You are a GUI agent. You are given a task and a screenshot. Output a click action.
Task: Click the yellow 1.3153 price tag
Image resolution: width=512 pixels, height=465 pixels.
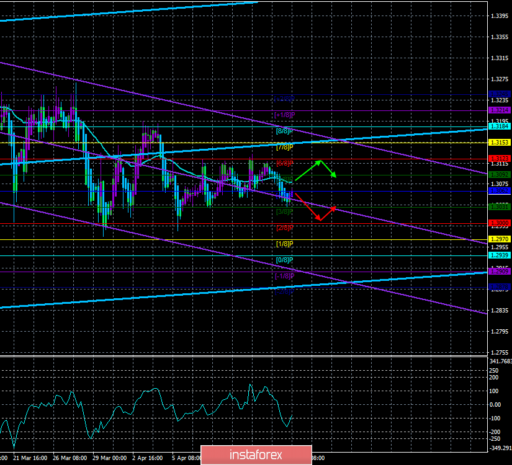pos(500,143)
